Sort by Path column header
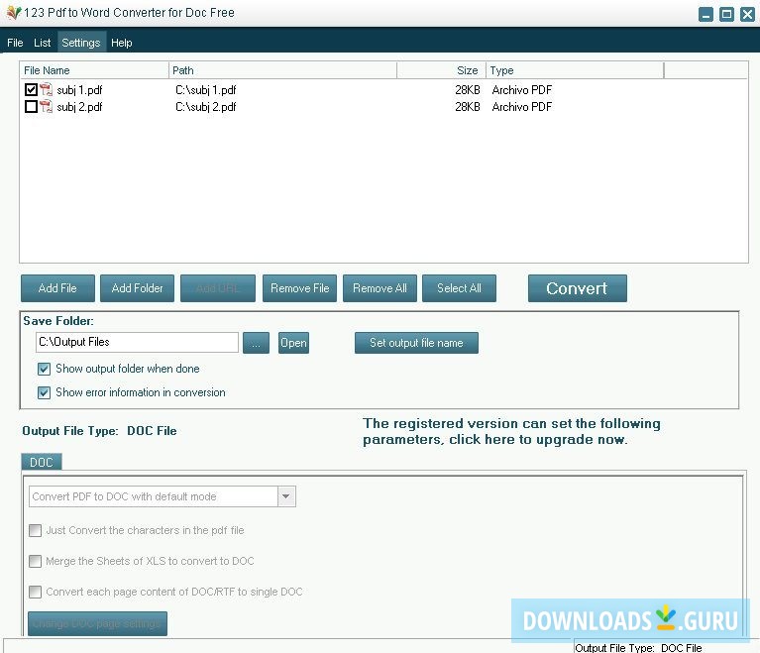This screenshot has height=653, width=760. (282, 70)
